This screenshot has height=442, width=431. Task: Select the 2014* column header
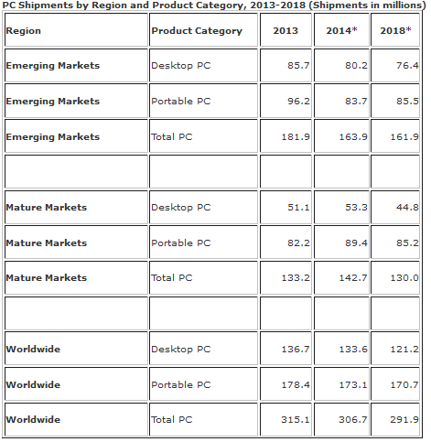(x=341, y=30)
